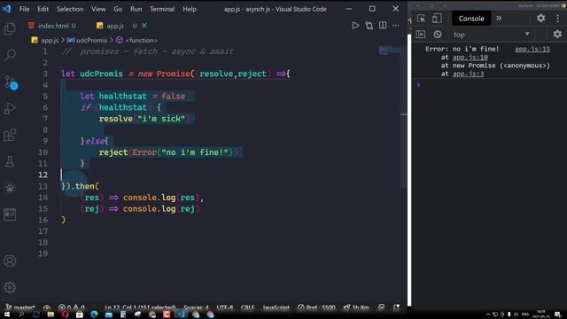Run the code with play button
Image resolution: width=567 pixels, height=319 pixels.
355,26
